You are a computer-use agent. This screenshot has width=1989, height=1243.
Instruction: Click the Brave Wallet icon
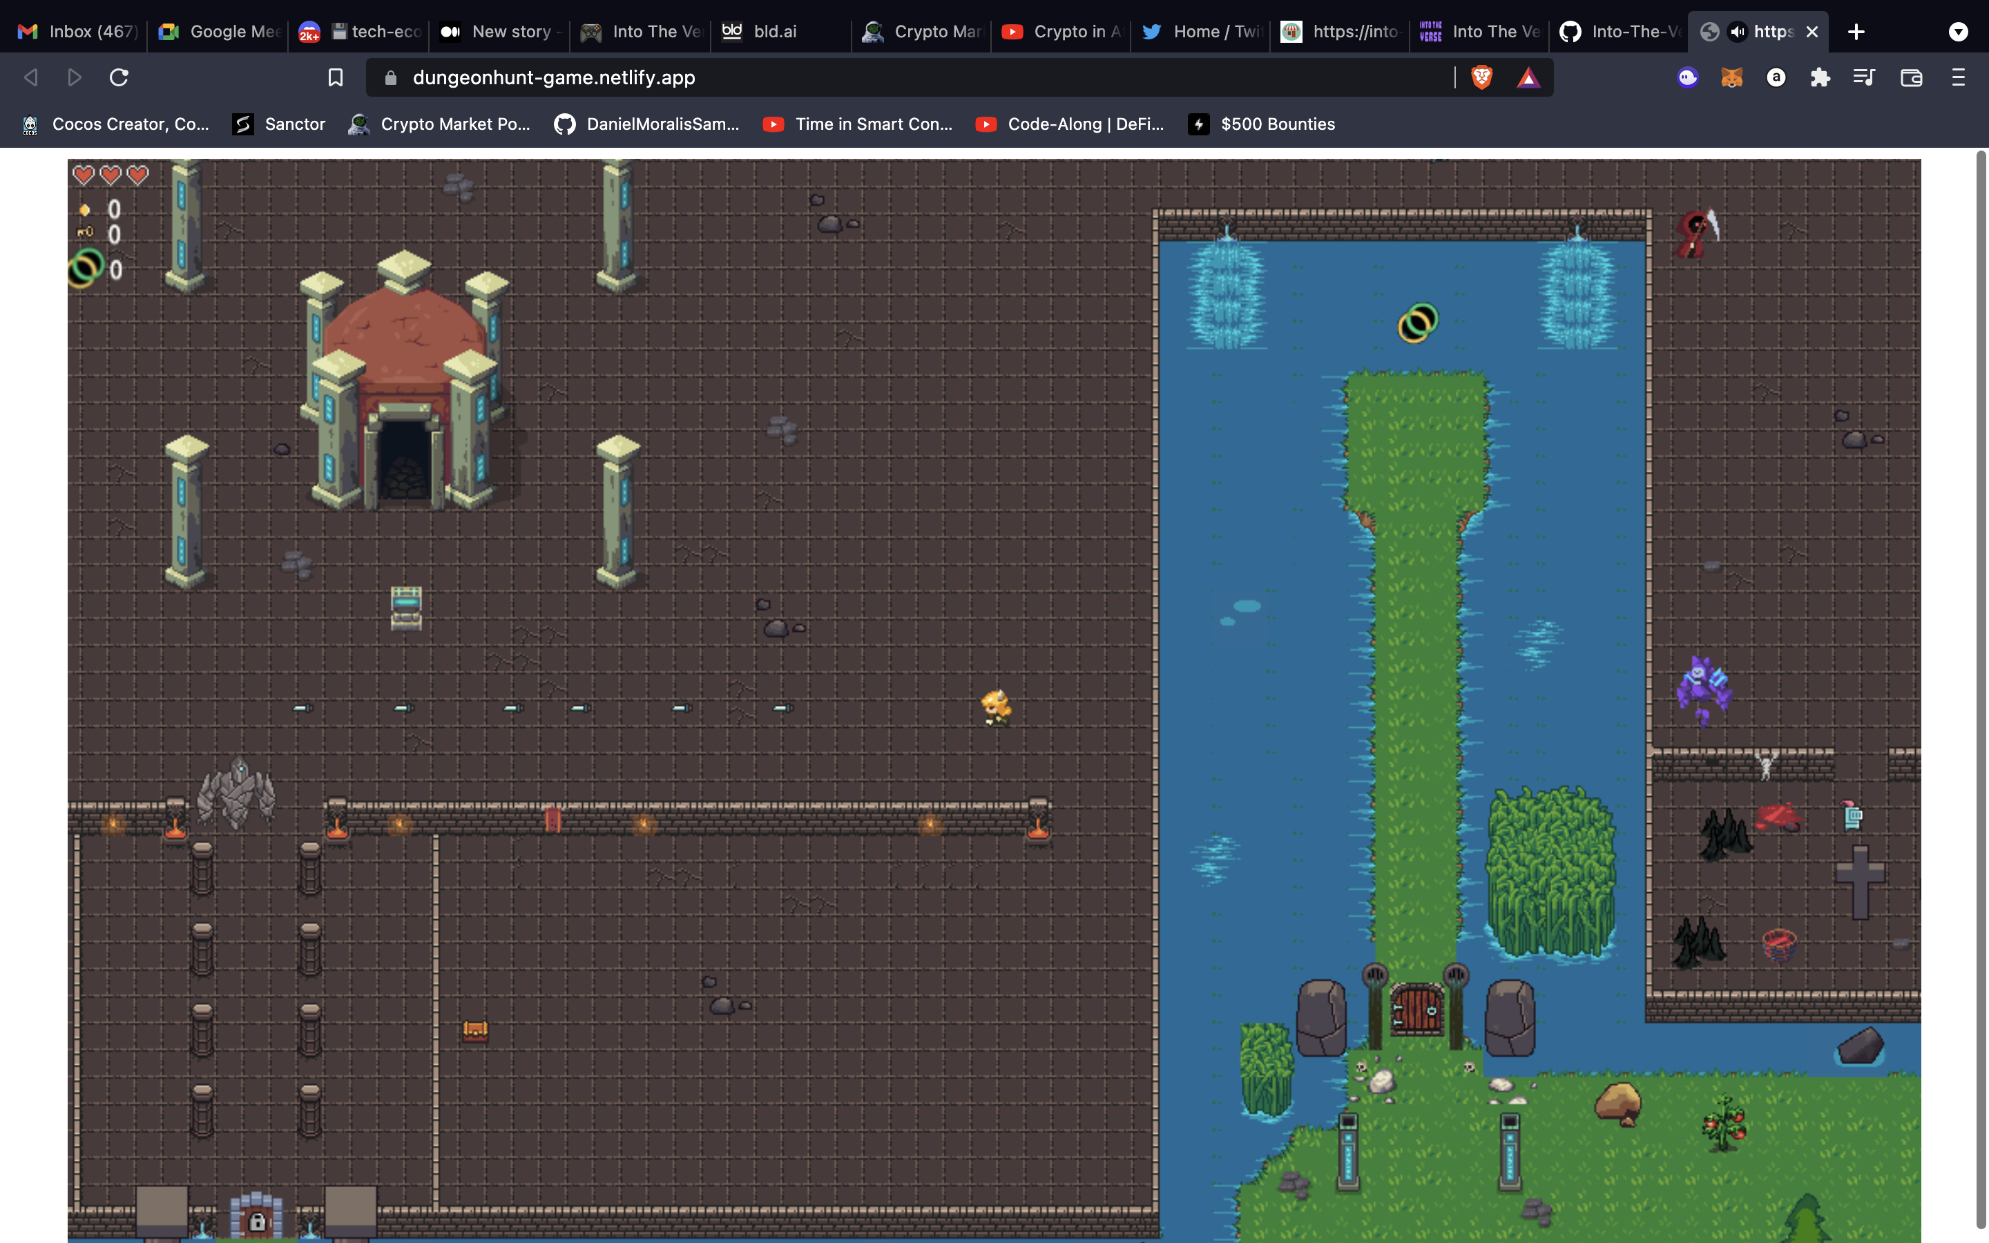(1911, 77)
